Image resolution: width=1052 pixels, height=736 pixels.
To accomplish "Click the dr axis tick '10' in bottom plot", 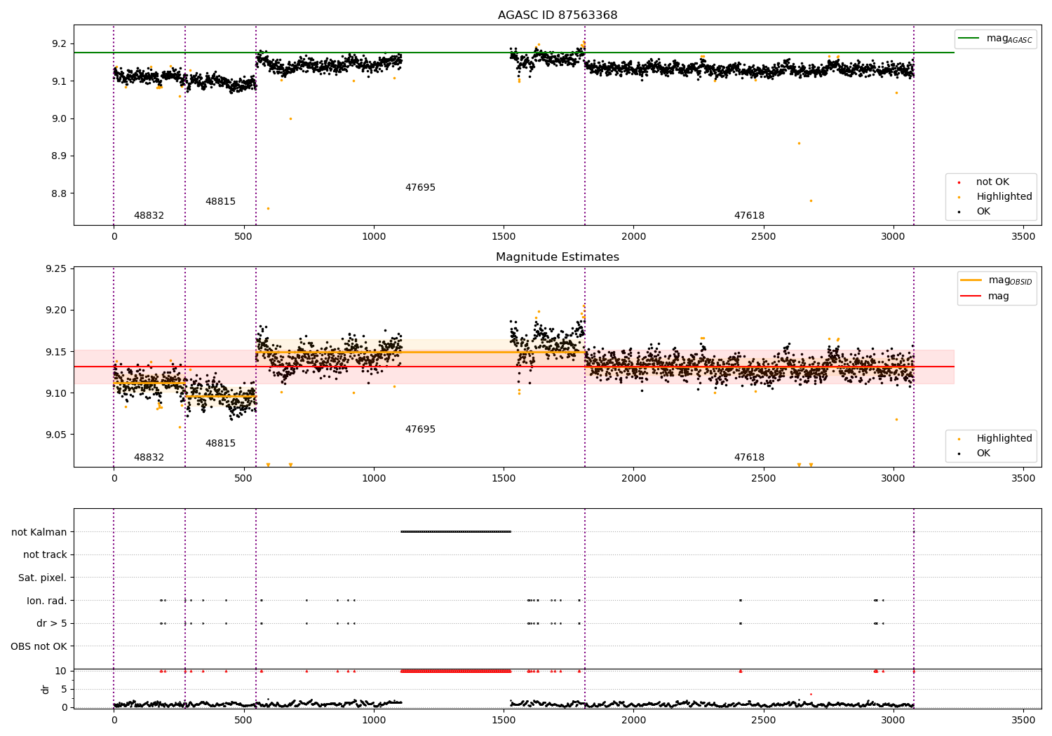I will (x=61, y=672).
